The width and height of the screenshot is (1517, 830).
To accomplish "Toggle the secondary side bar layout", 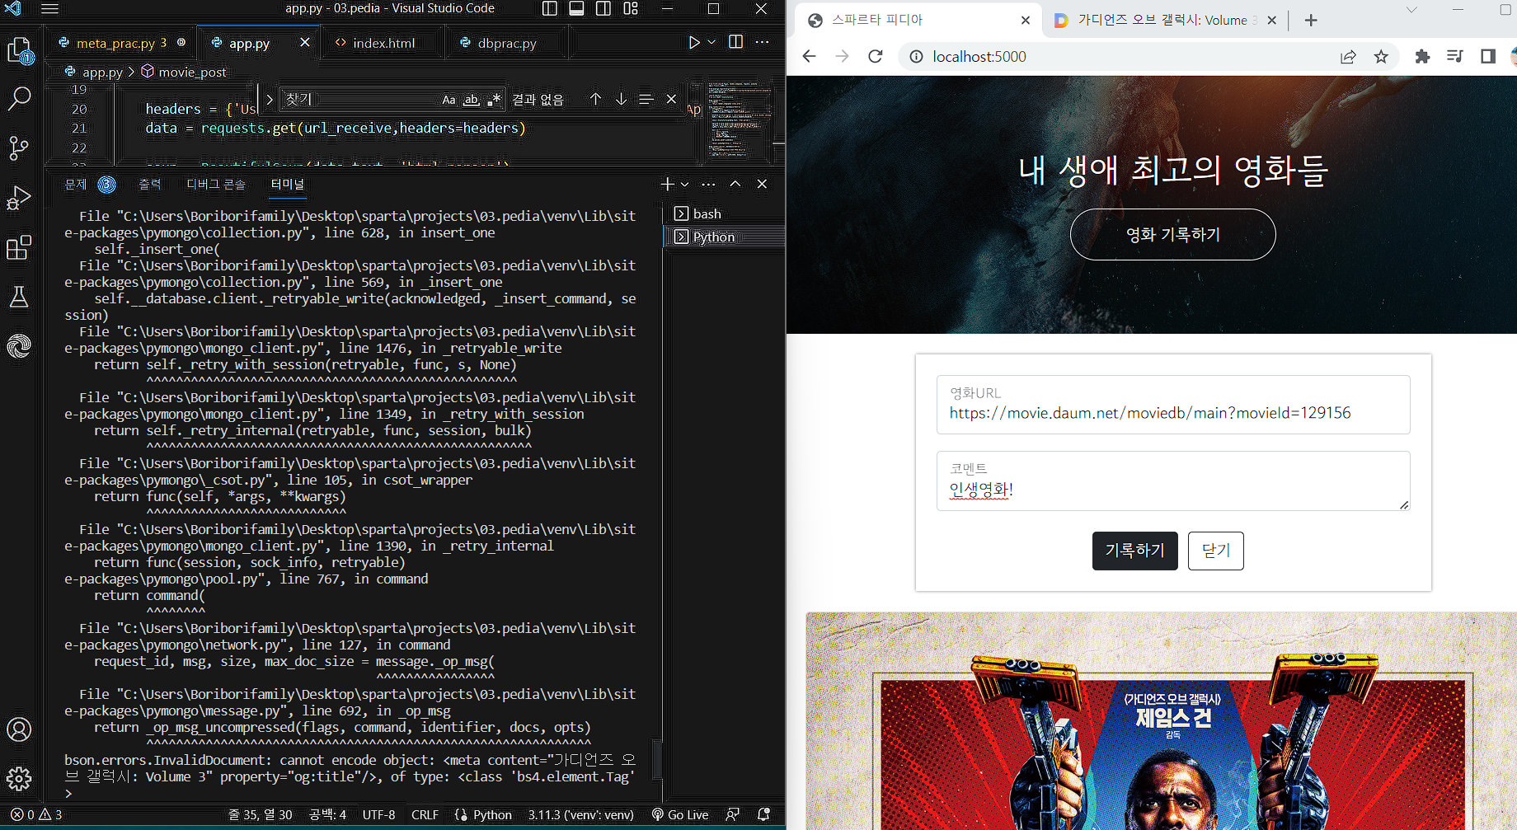I will click(604, 9).
